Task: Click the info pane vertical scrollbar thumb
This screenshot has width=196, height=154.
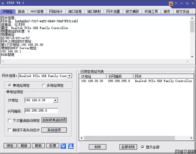Action: tap(192, 27)
